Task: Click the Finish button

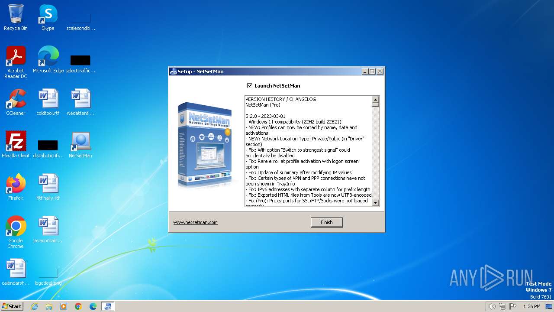Action: pos(327,222)
